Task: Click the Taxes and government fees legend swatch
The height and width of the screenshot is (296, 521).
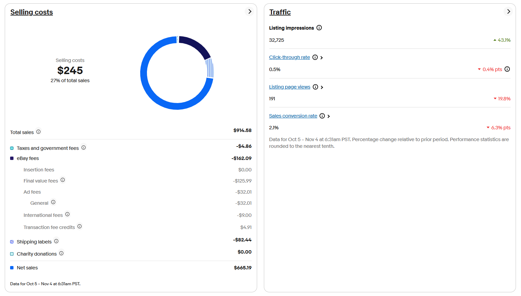Action: click(12, 148)
